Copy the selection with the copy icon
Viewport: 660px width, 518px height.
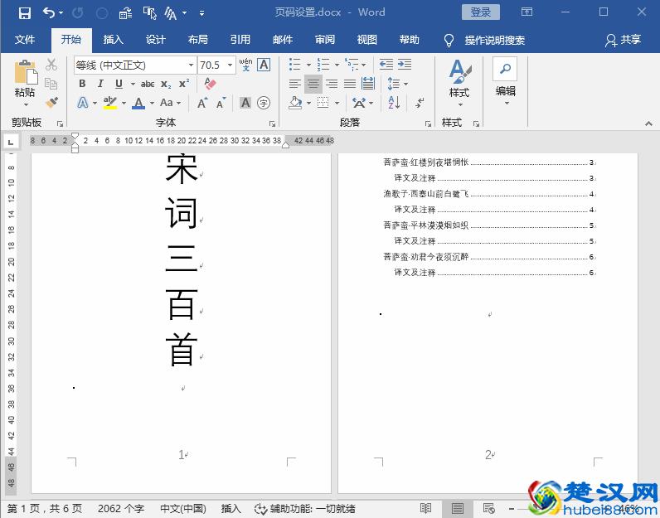click(51, 84)
